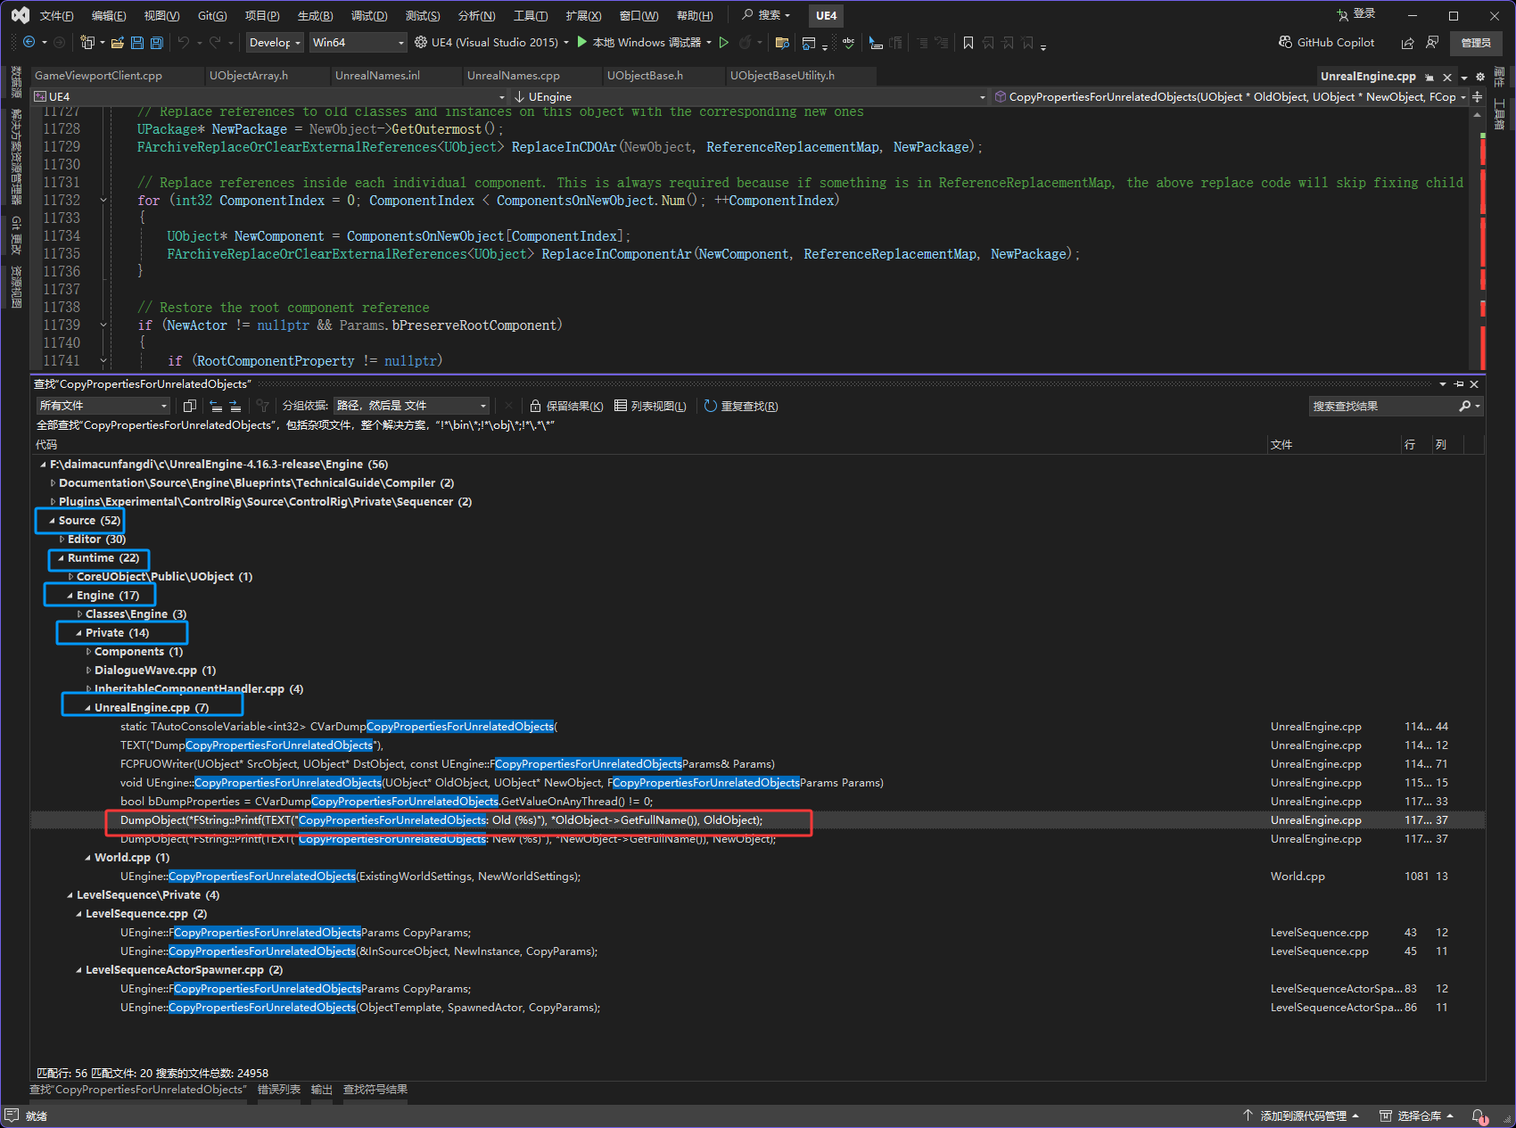Viewport: 1516px width, 1128px height.
Task: Collapse the Source (52) tree node
Action: click(52, 521)
